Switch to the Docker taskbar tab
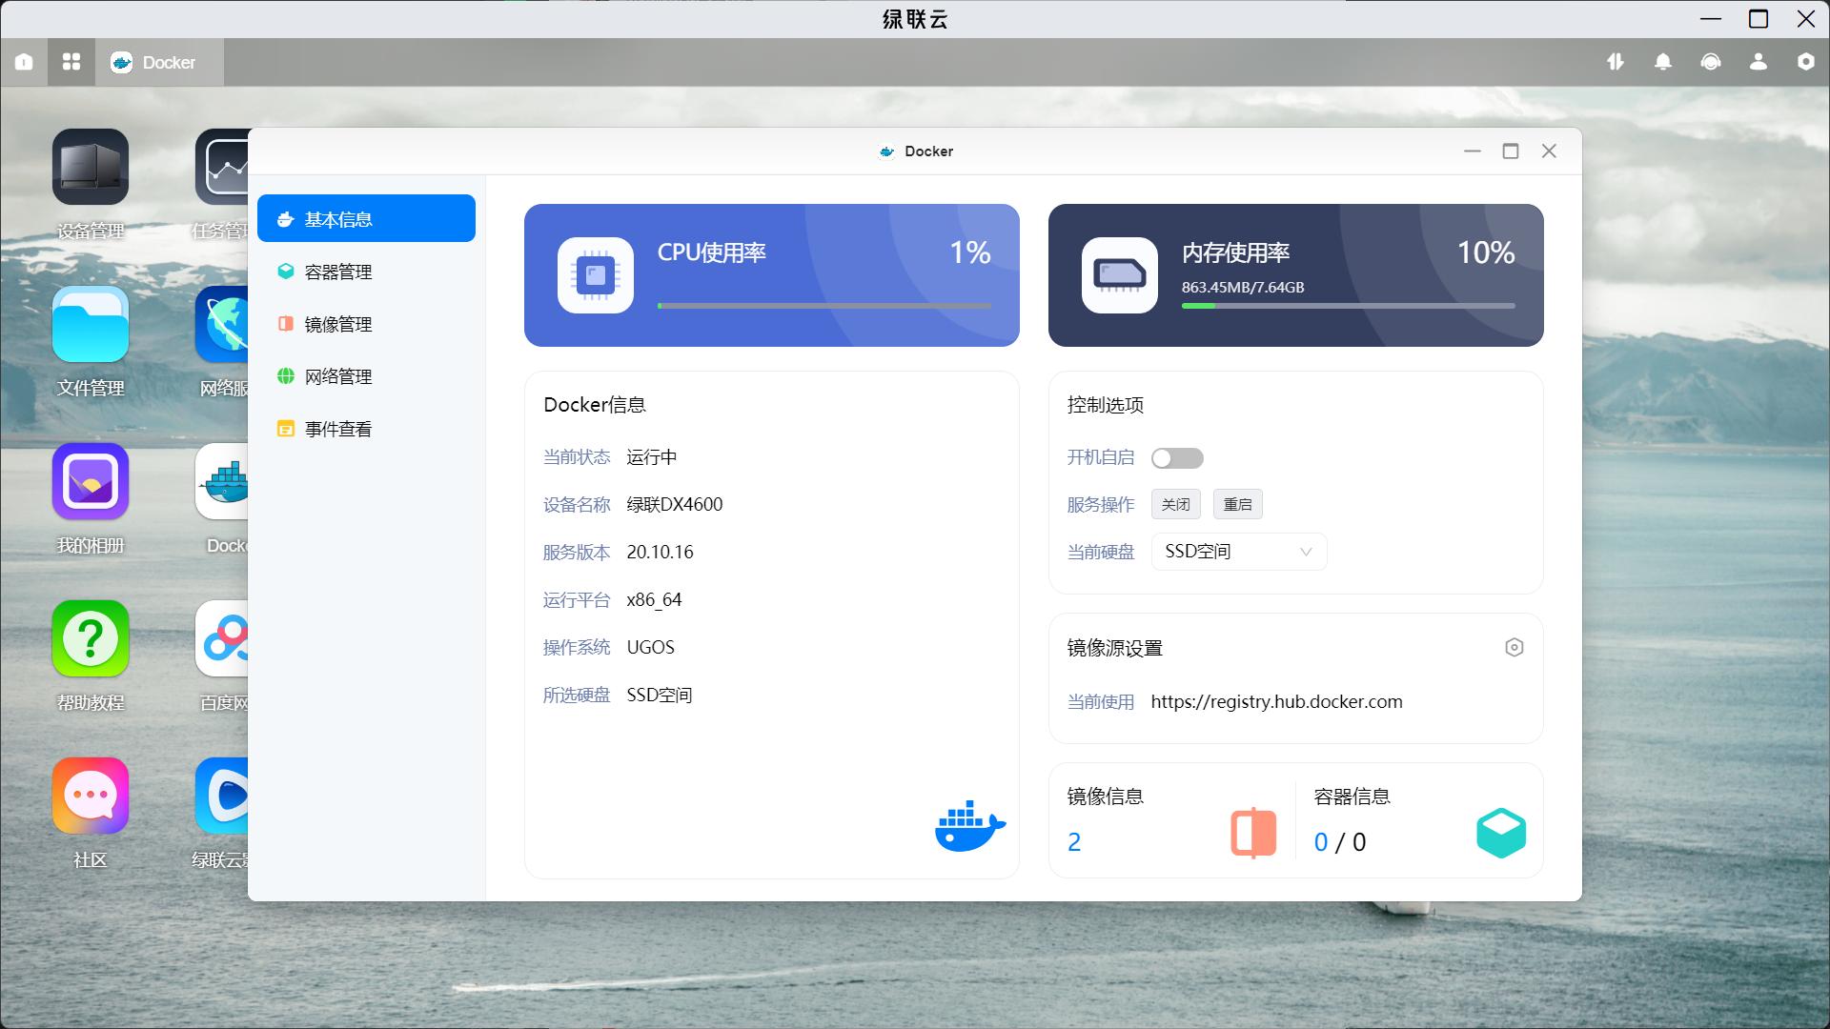 click(x=158, y=62)
